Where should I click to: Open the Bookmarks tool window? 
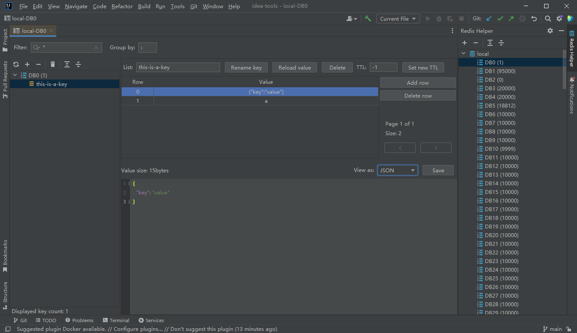tap(5, 256)
